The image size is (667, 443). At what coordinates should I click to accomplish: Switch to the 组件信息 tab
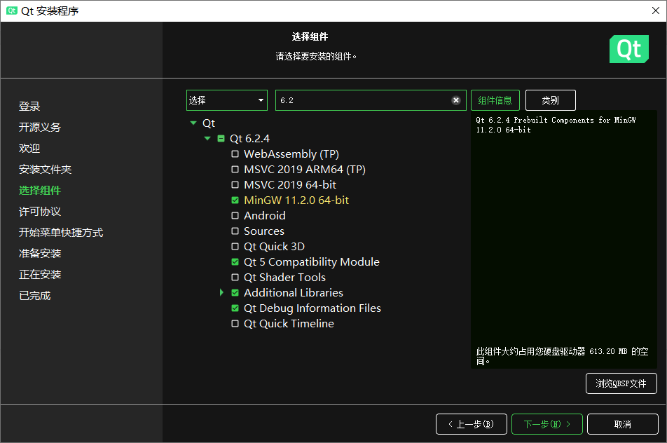point(495,100)
